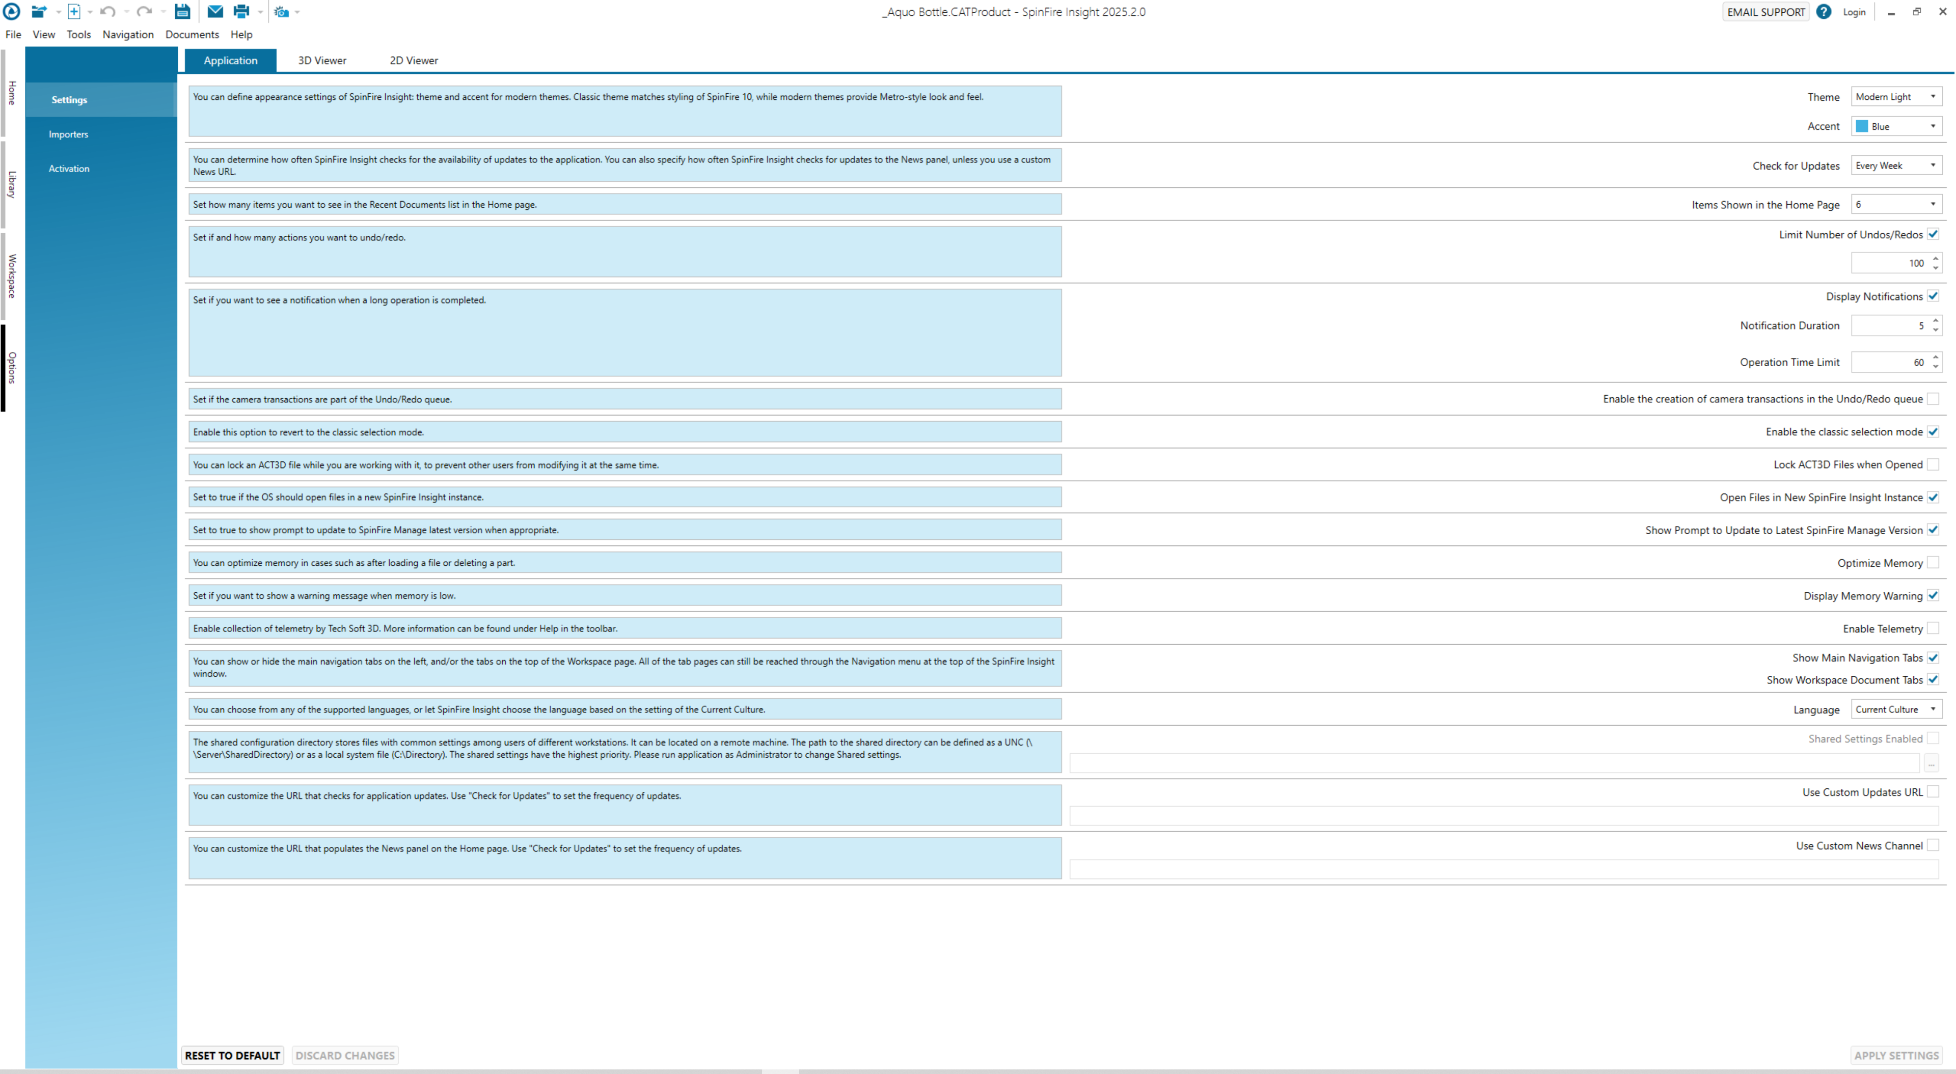Image resolution: width=1956 pixels, height=1074 pixels.
Task: Select Importers in the left sidebar
Action: pos(68,134)
